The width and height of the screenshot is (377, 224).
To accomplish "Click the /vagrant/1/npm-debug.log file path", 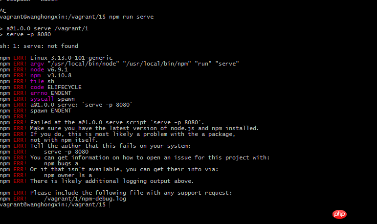I will 85,199.
